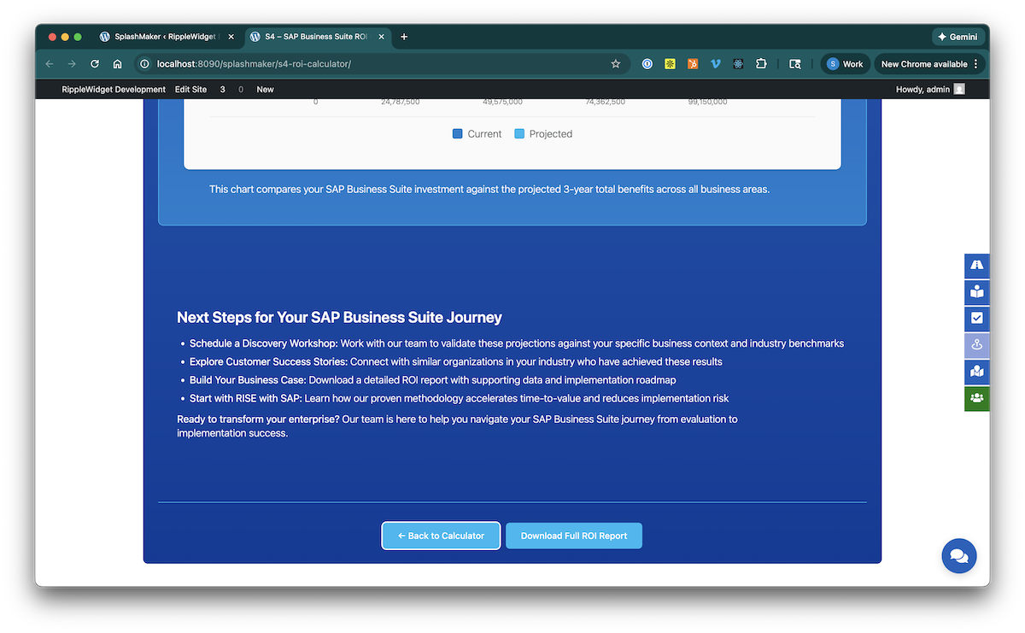
Task: Open the book reader sidebar icon
Action: [x=977, y=292]
